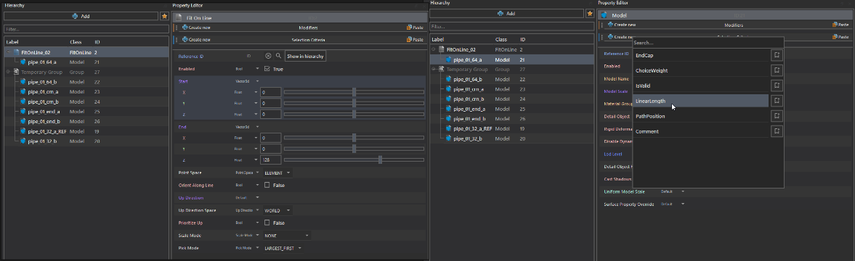
Task: Click the drag handle of the left Selection Criteria row
Action: point(176,40)
